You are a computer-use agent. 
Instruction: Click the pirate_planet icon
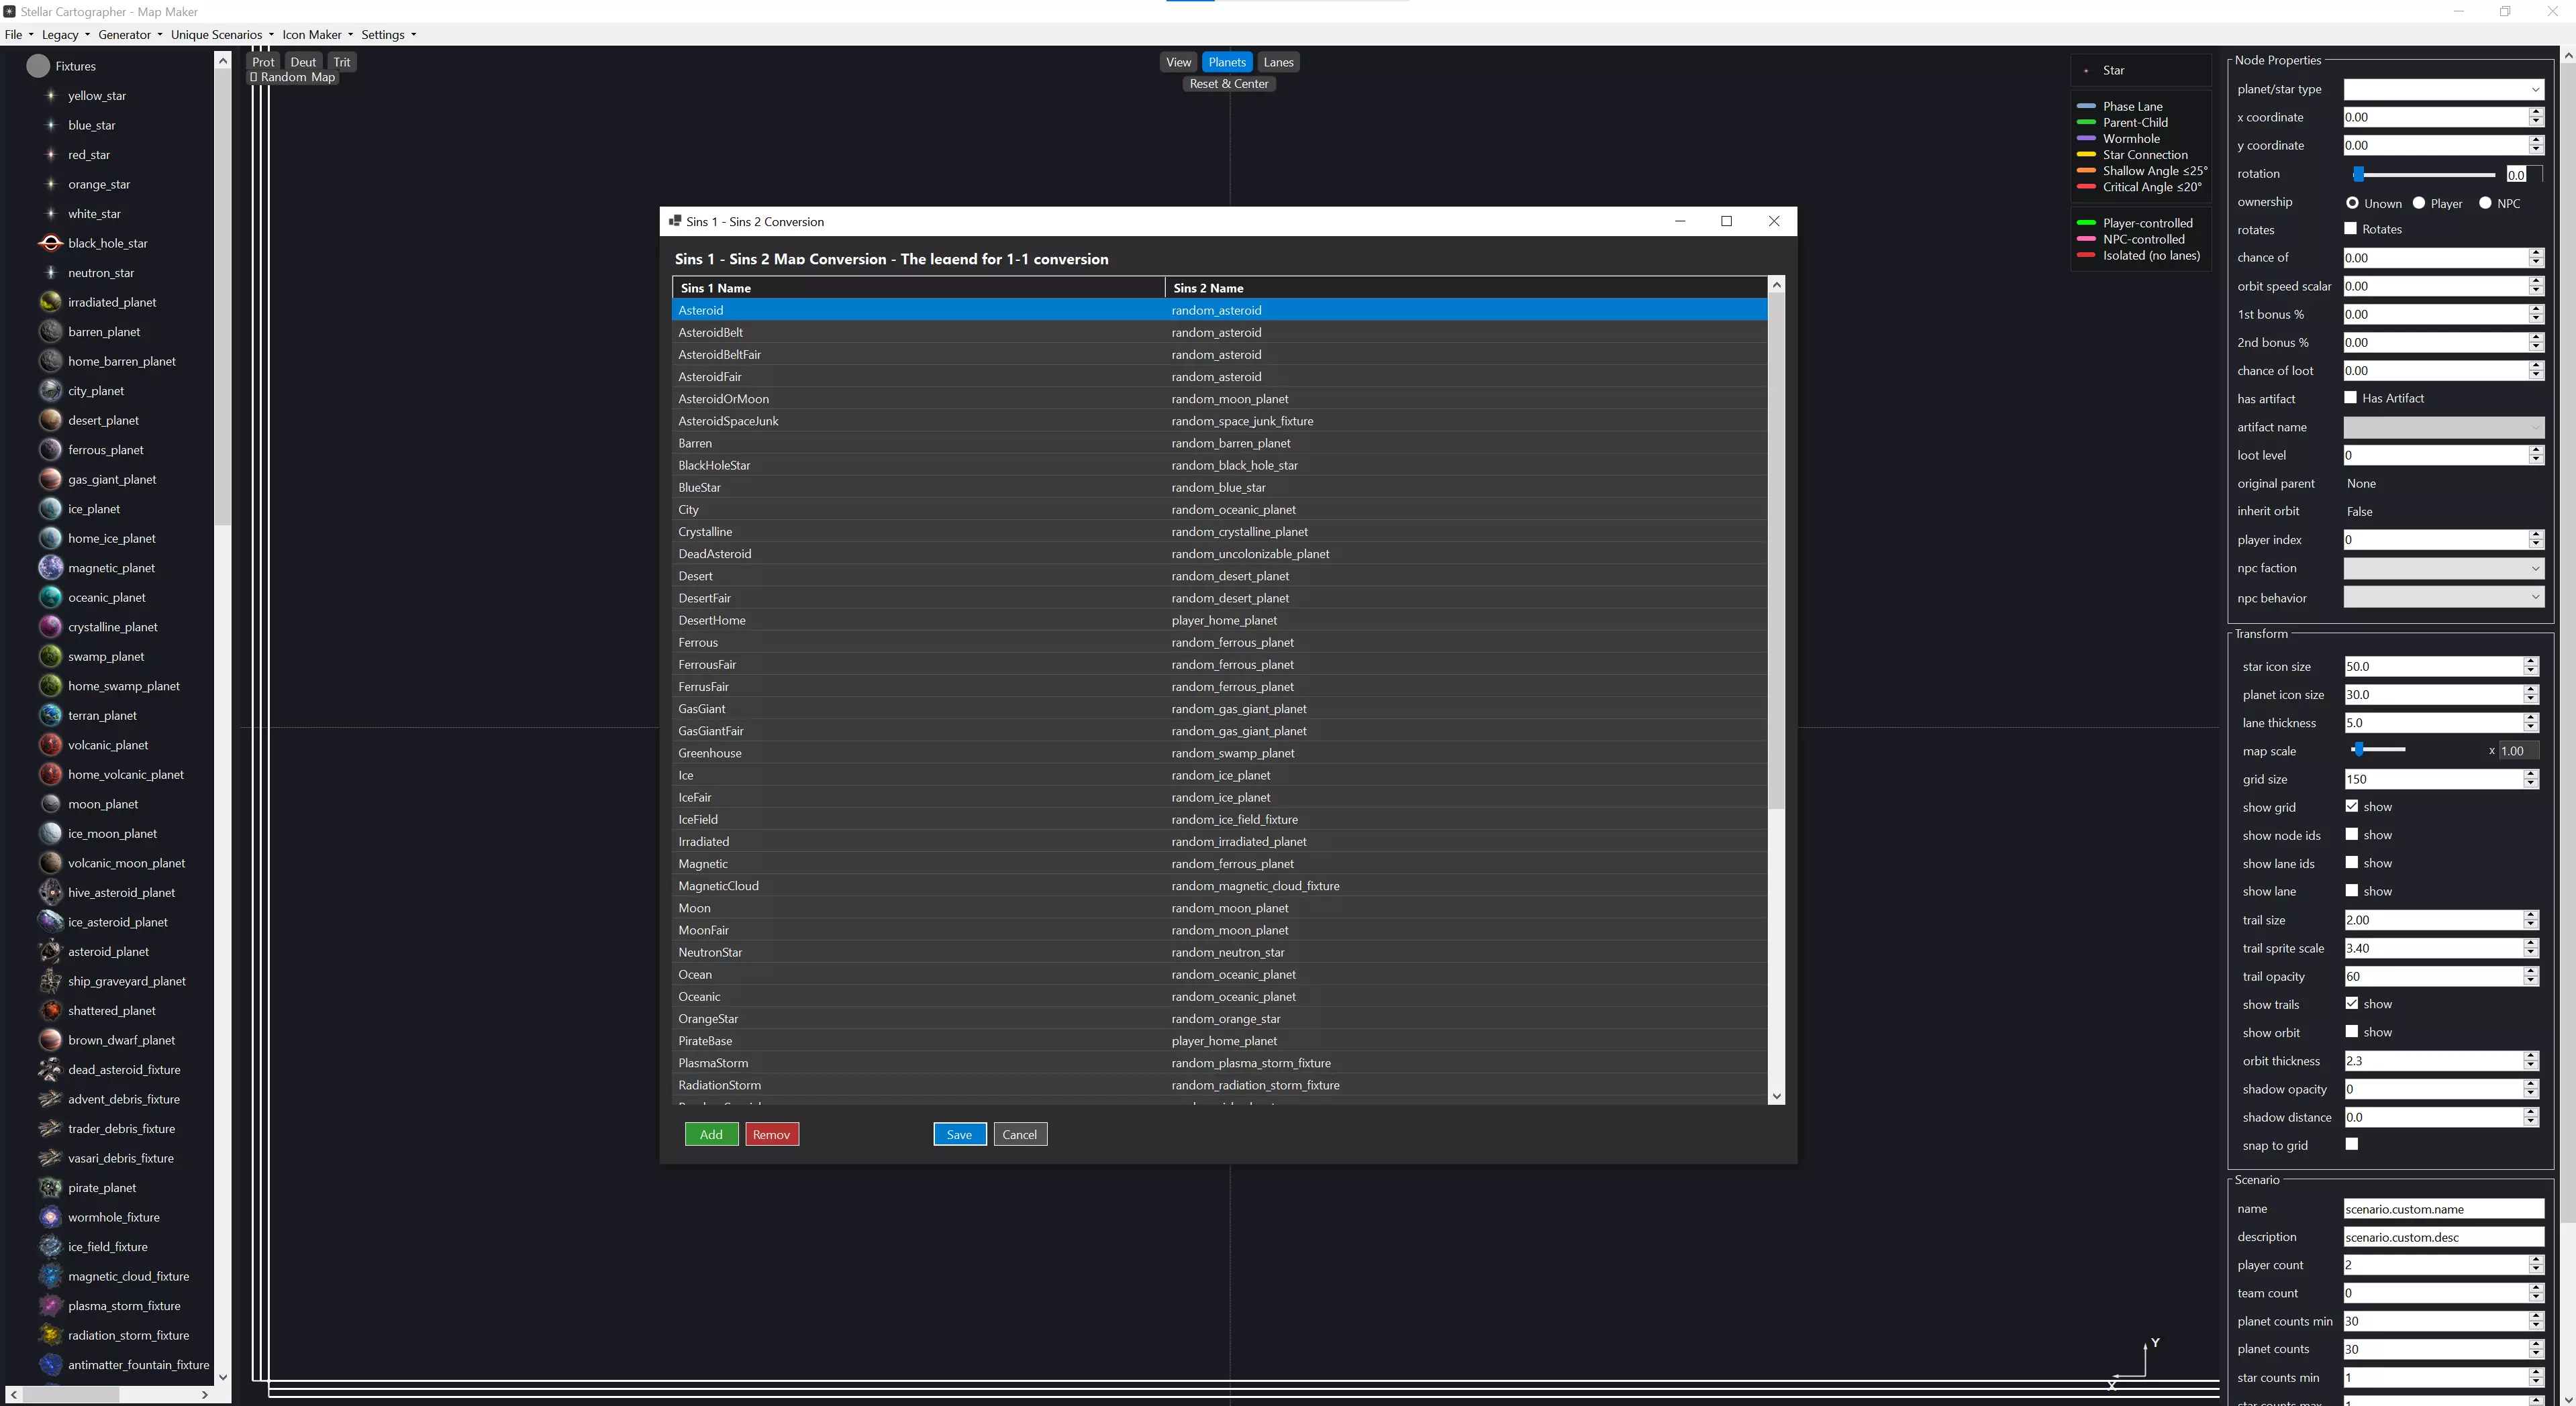tap(50, 1188)
